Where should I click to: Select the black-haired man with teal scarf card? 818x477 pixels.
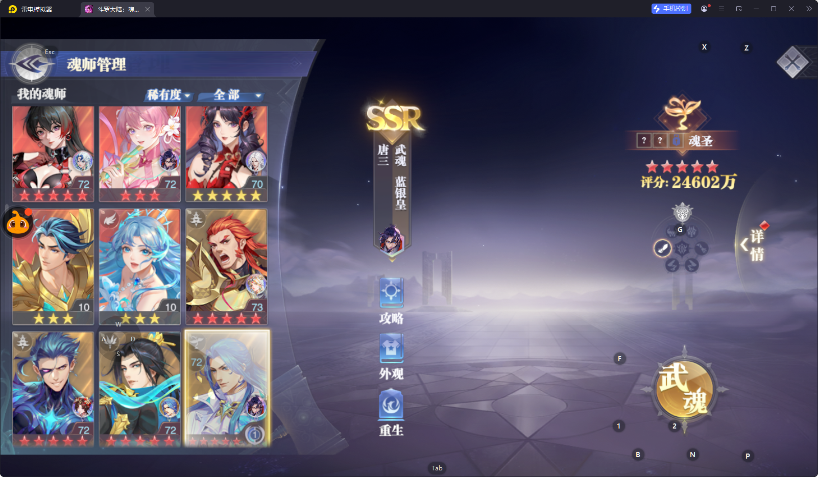140,389
